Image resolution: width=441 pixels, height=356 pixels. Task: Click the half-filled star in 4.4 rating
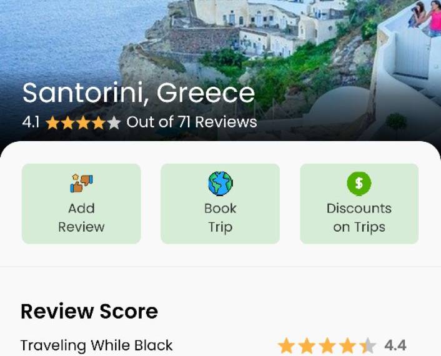pos(367,345)
